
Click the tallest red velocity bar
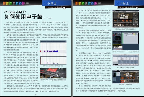point(40,61)
